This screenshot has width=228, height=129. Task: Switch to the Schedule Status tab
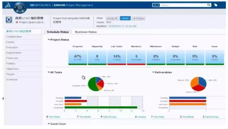point(58,32)
